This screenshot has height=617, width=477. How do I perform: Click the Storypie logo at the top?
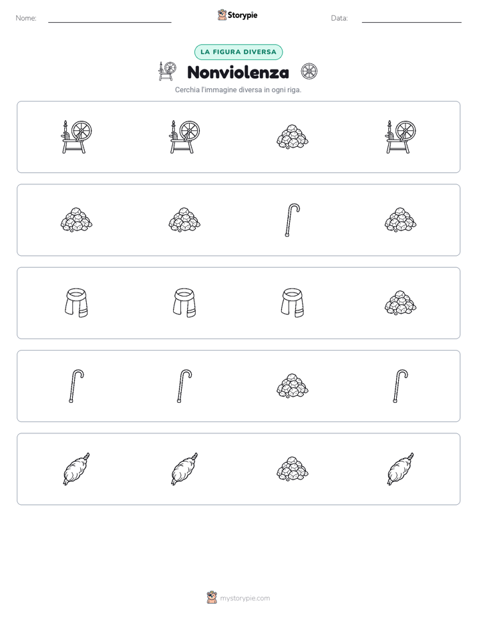pyautogui.click(x=237, y=15)
